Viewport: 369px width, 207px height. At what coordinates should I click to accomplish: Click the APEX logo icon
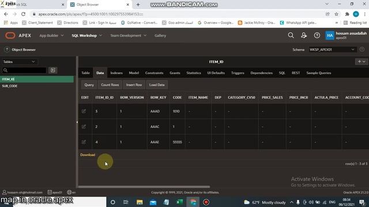click(10, 36)
